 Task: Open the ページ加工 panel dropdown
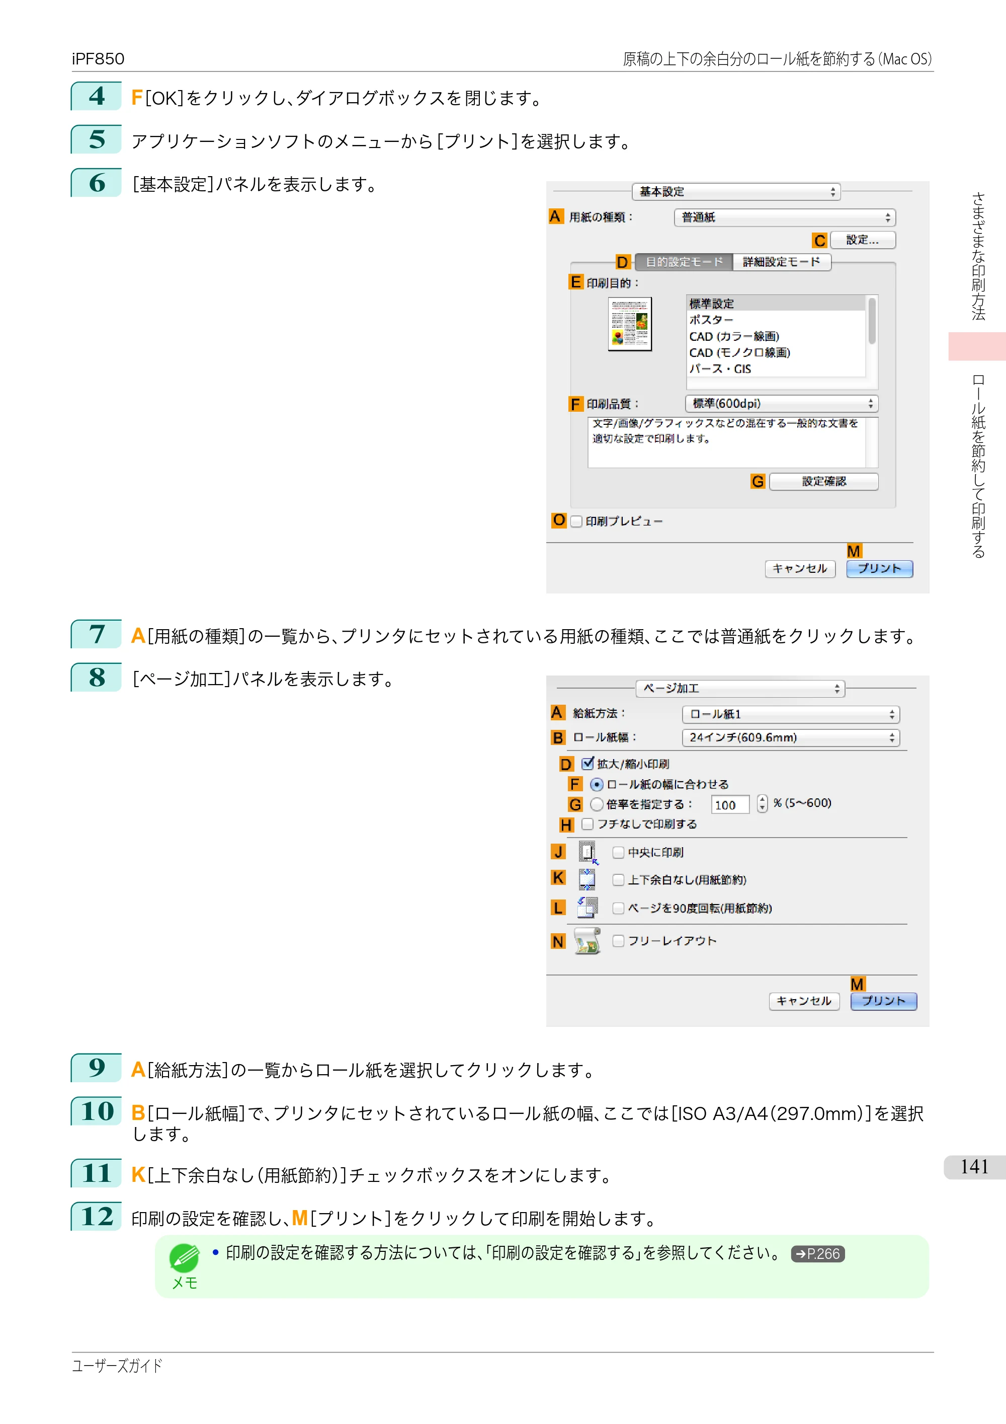pos(740,689)
